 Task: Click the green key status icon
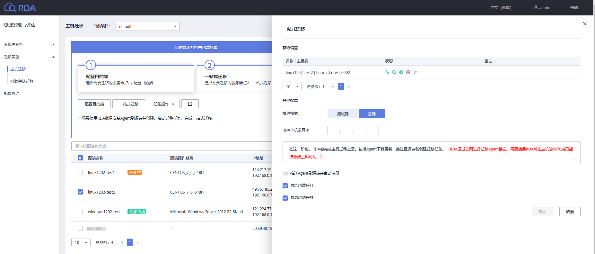coord(387,72)
